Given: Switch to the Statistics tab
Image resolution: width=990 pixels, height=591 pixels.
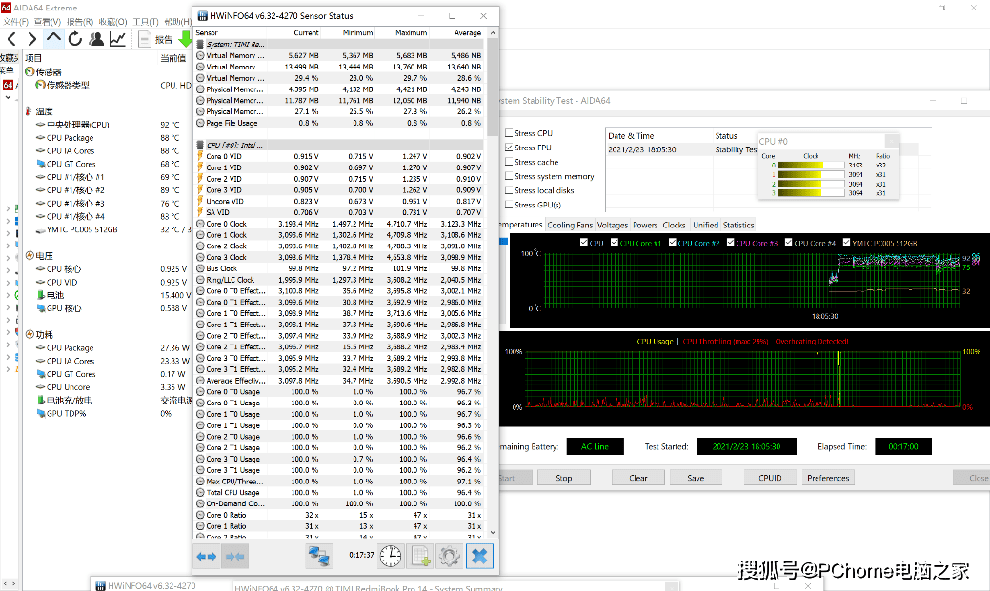Looking at the screenshot, I should coord(738,226).
